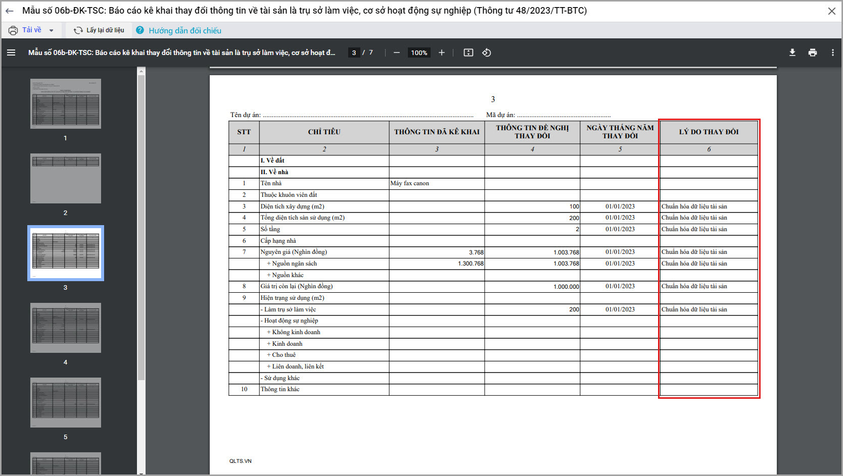843x476 pixels.
Task: Click Lấy lại dữ liệu refresh button
Action: [99, 30]
